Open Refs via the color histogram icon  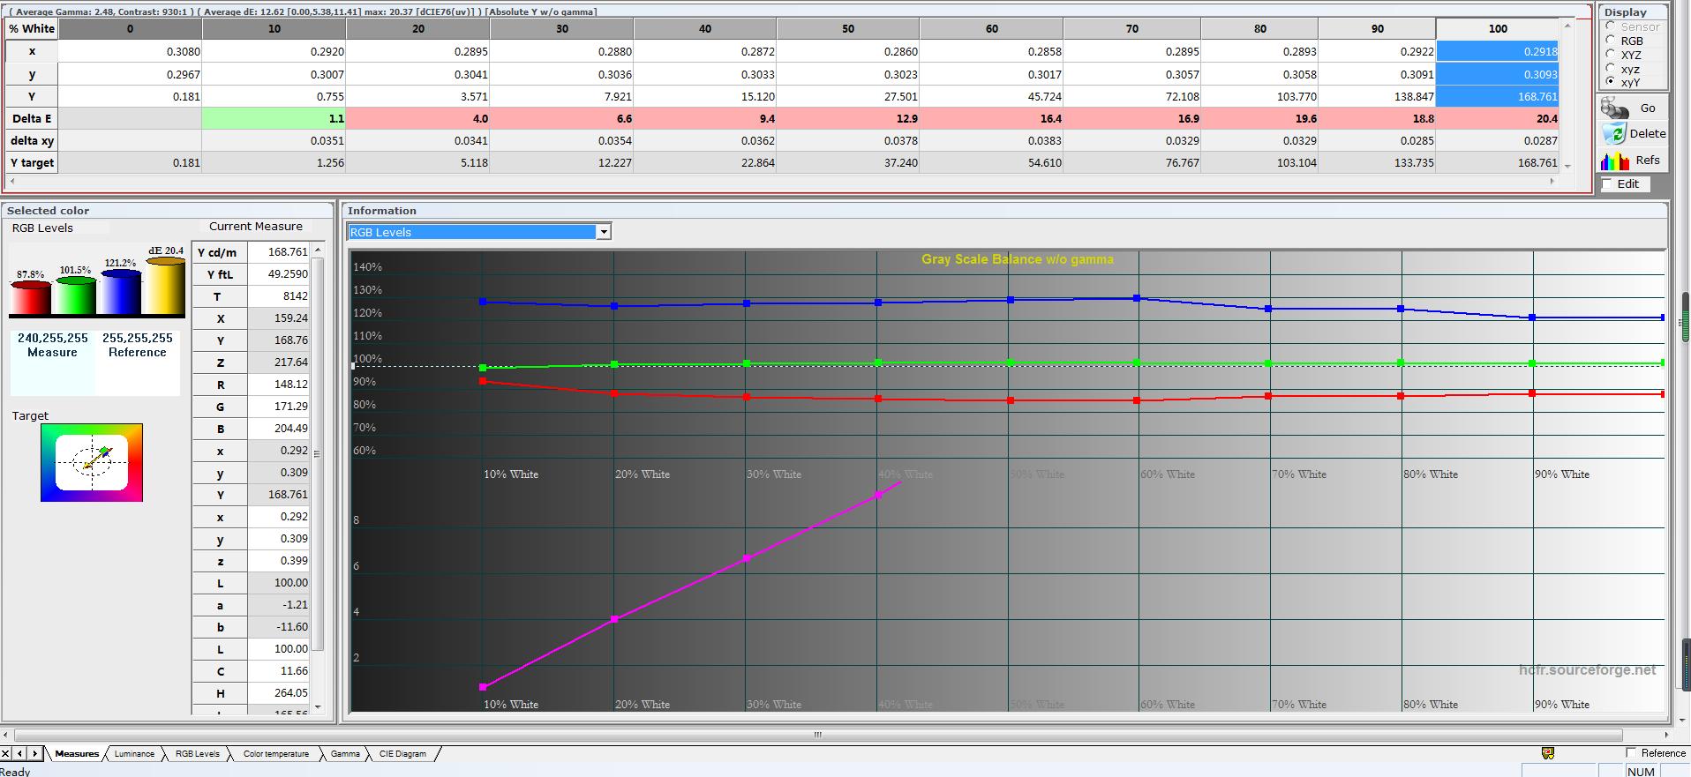coord(1614,161)
